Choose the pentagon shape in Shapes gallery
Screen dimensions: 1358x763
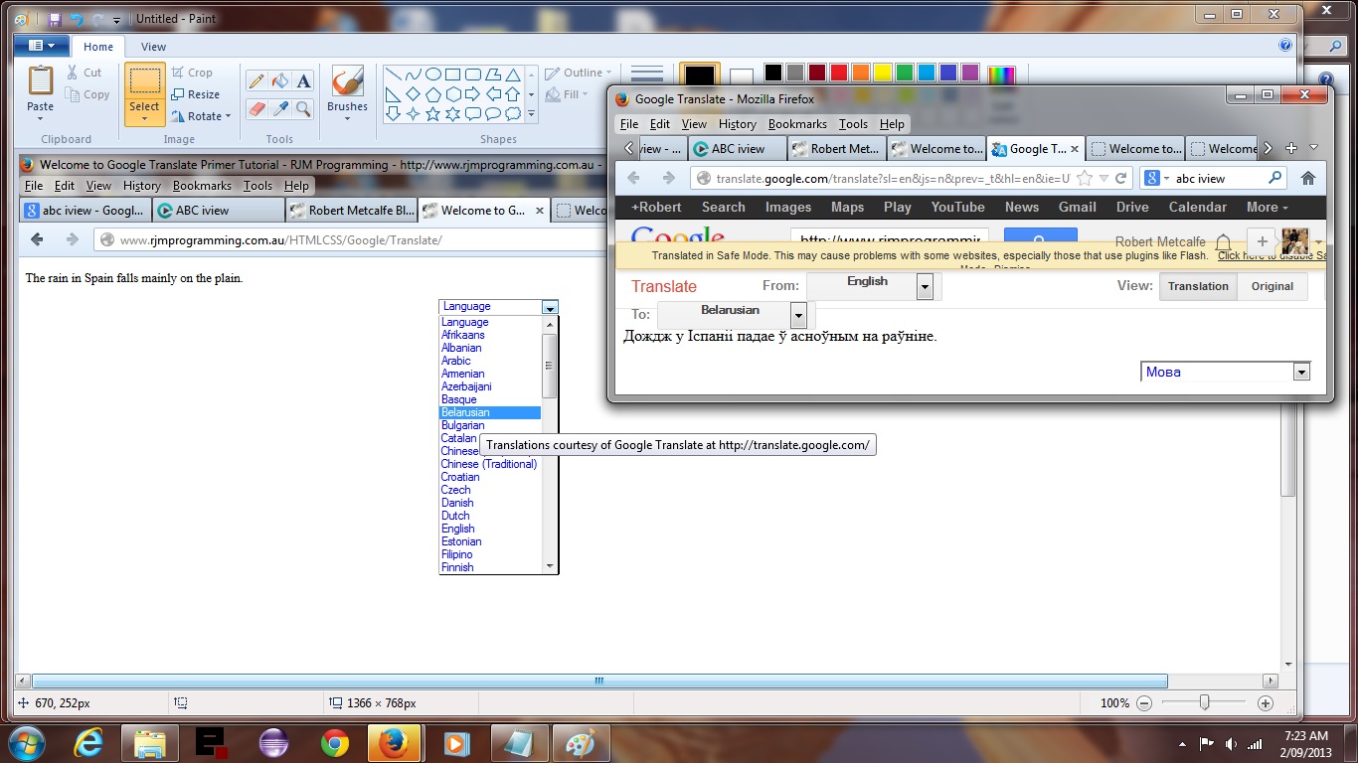[x=433, y=94]
